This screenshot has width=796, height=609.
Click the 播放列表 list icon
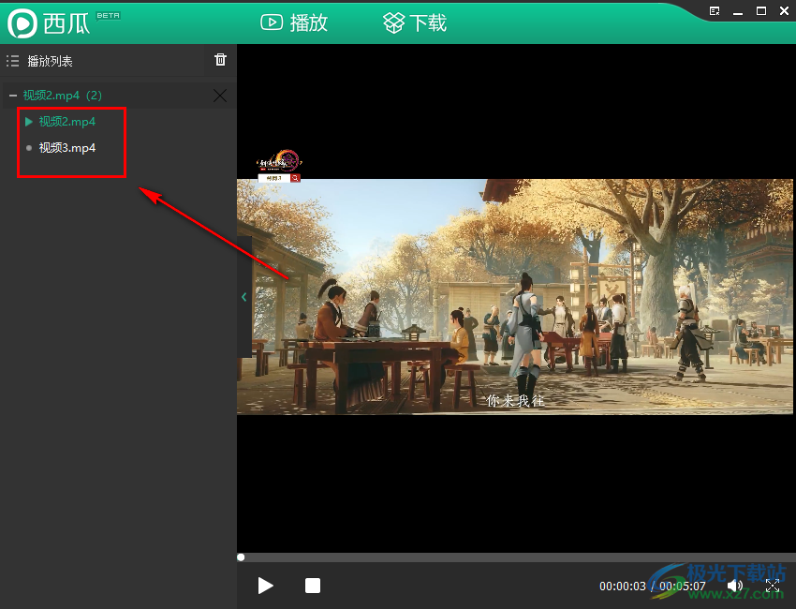13,62
